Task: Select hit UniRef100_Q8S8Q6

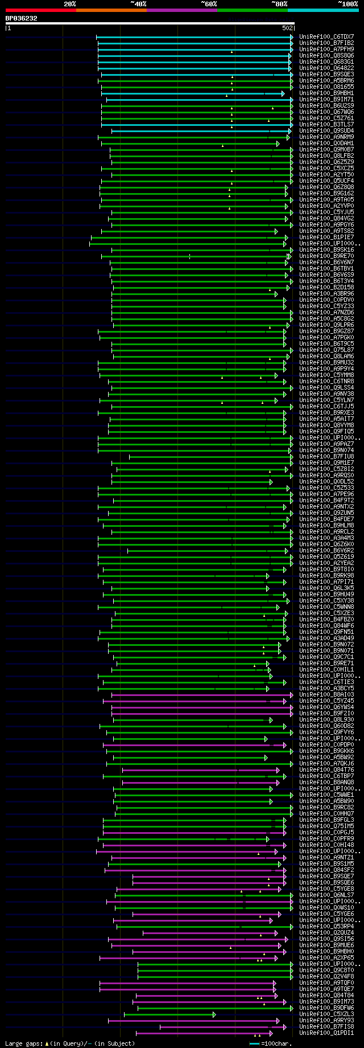Action: (326, 55)
